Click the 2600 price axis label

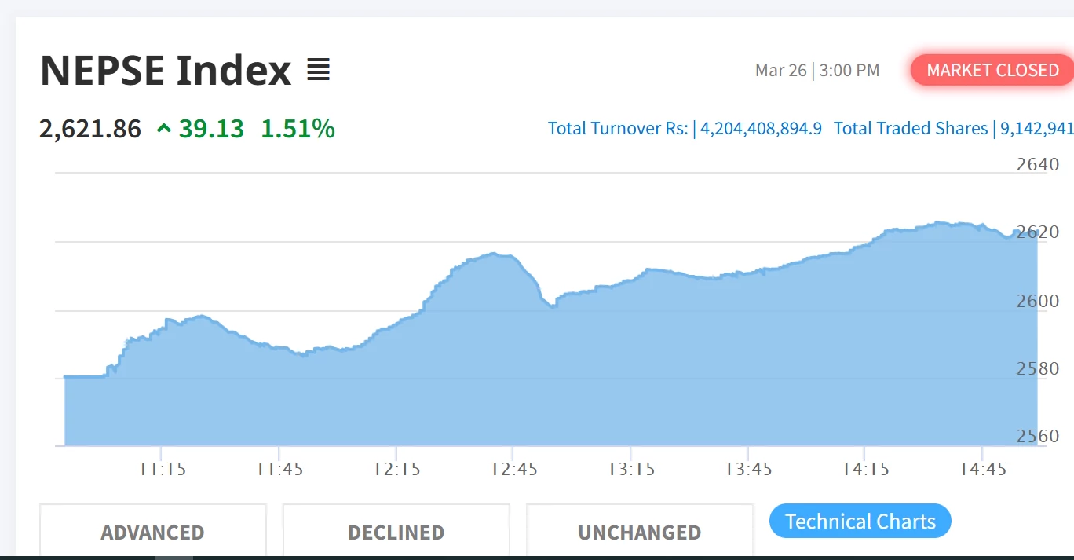click(1038, 301)
